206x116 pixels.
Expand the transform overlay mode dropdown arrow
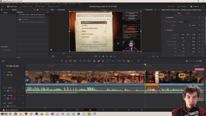point(56,56)
